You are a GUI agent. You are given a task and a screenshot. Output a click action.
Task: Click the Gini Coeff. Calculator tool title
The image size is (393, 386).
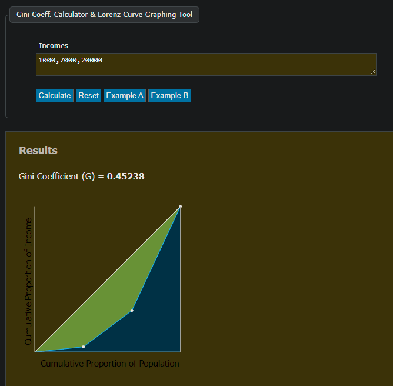[x=104, y=14]
